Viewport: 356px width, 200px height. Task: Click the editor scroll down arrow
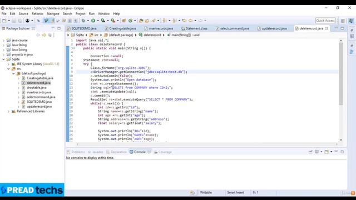[x=341, y=139]
